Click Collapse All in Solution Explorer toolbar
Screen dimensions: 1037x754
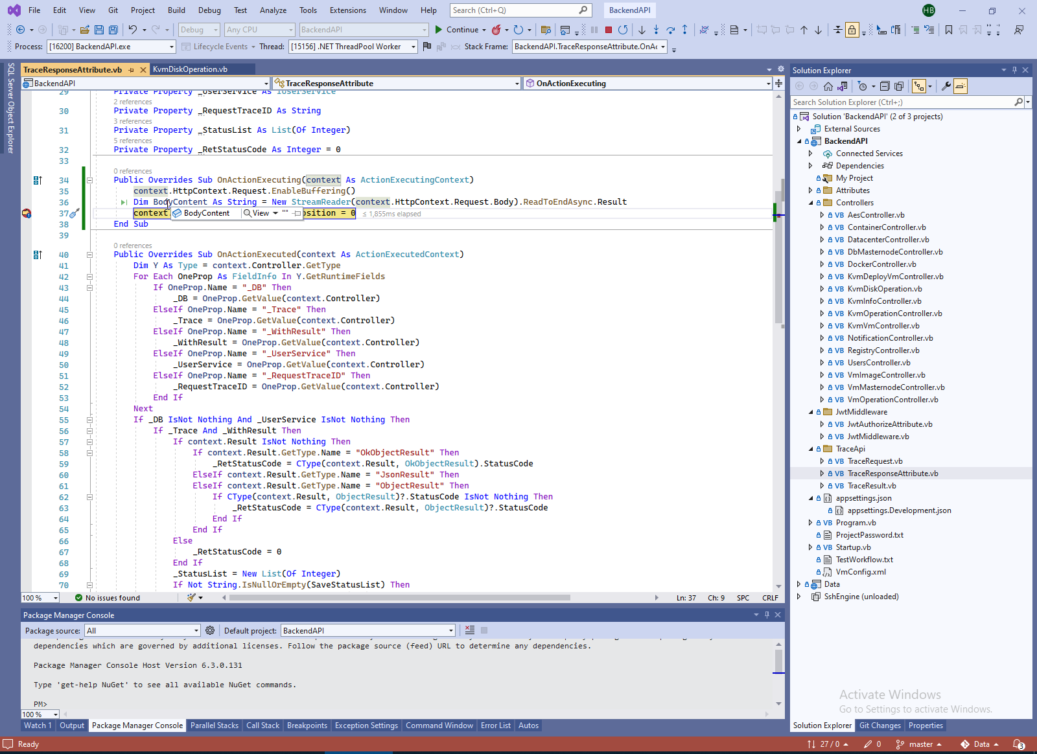click(x=885, y=86)
